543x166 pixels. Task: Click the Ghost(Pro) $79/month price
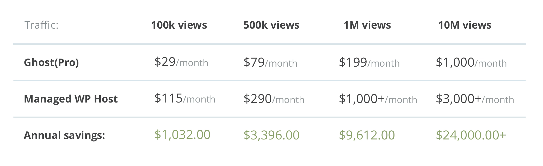tap(270, 63)
